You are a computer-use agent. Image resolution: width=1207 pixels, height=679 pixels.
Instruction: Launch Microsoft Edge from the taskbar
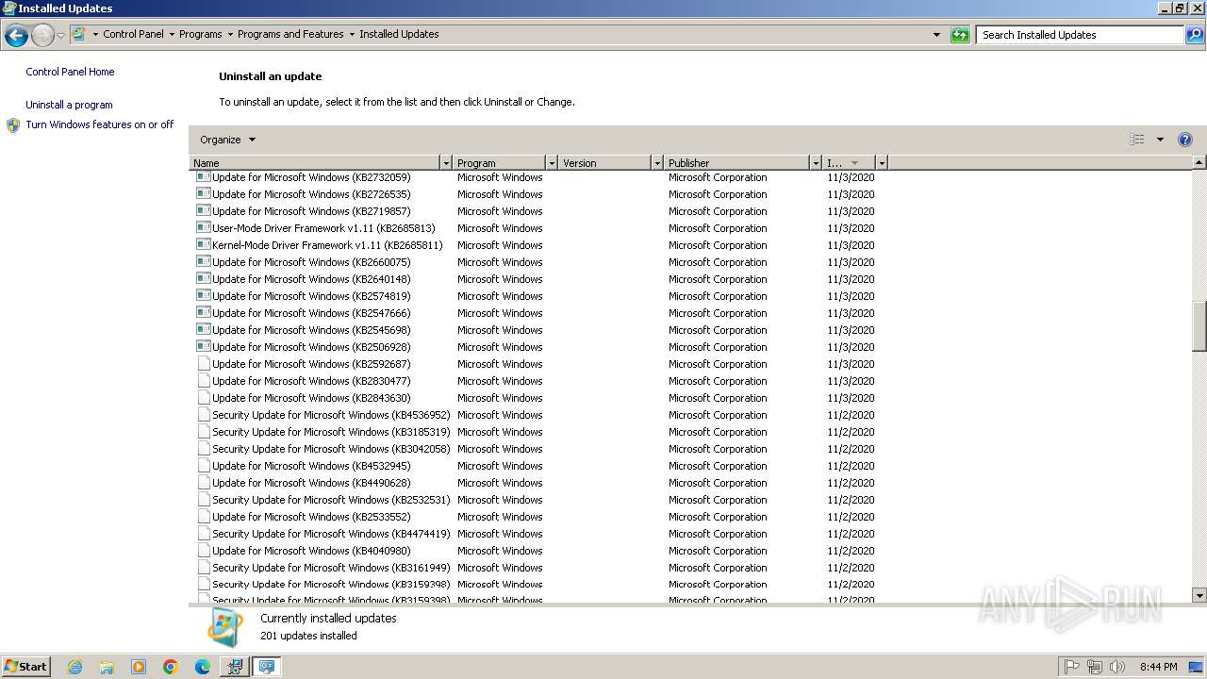203,667
